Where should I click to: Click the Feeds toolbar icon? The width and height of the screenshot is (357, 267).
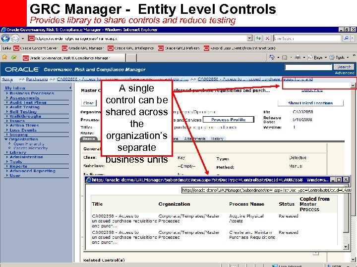pyautogui.click(x=285, y=58)
